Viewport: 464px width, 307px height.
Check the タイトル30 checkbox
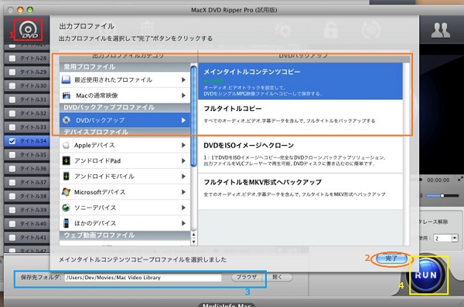12,86
